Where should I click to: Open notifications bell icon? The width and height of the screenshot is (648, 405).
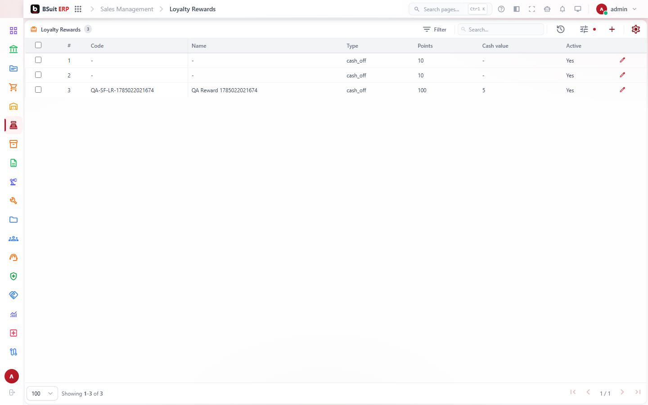(562, 9)
